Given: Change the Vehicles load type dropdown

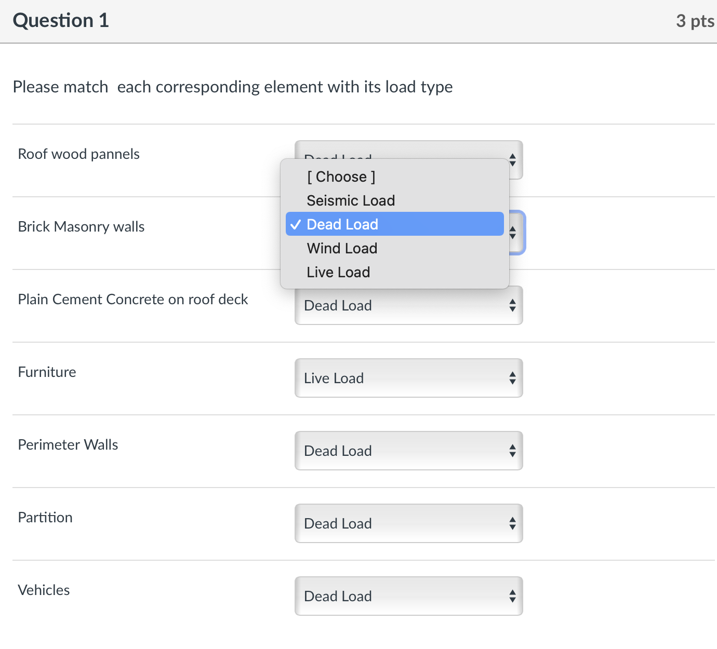Looking at the screenshot, I should [408, 596].
